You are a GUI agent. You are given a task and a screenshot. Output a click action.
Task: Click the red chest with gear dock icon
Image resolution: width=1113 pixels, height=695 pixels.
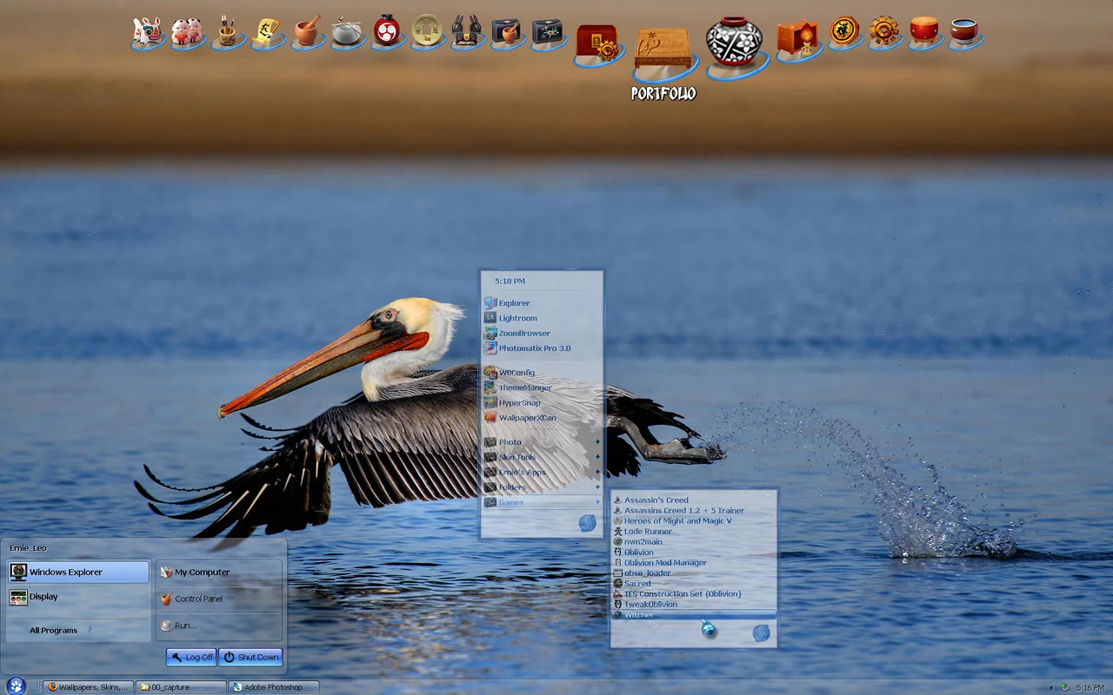597,43
